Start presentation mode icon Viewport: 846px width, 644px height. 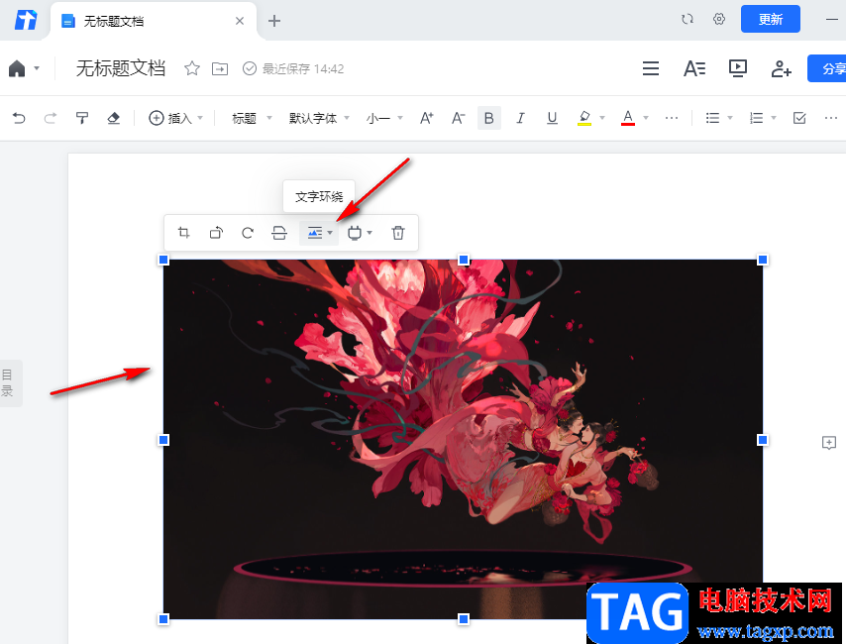click(738, 68)
